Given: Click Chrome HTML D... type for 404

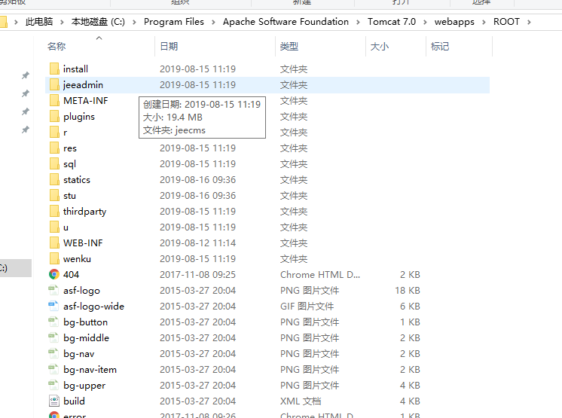Looking at the screenshot, I should click(x=320, y=275).
